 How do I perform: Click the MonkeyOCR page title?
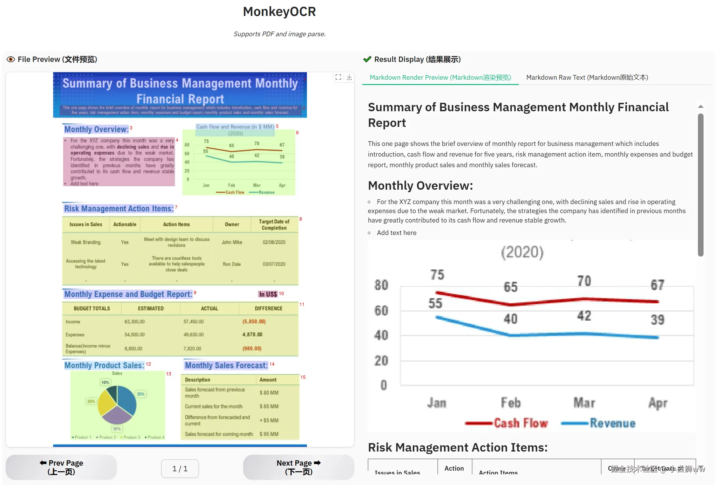click(279, 12)
